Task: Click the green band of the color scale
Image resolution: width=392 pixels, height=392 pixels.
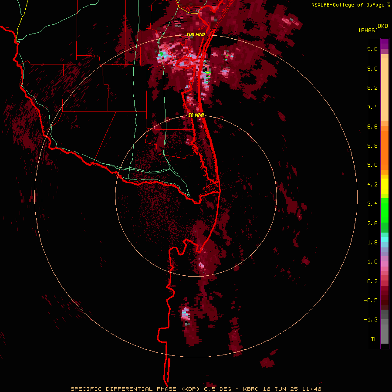Action: (x=385, y=210)
